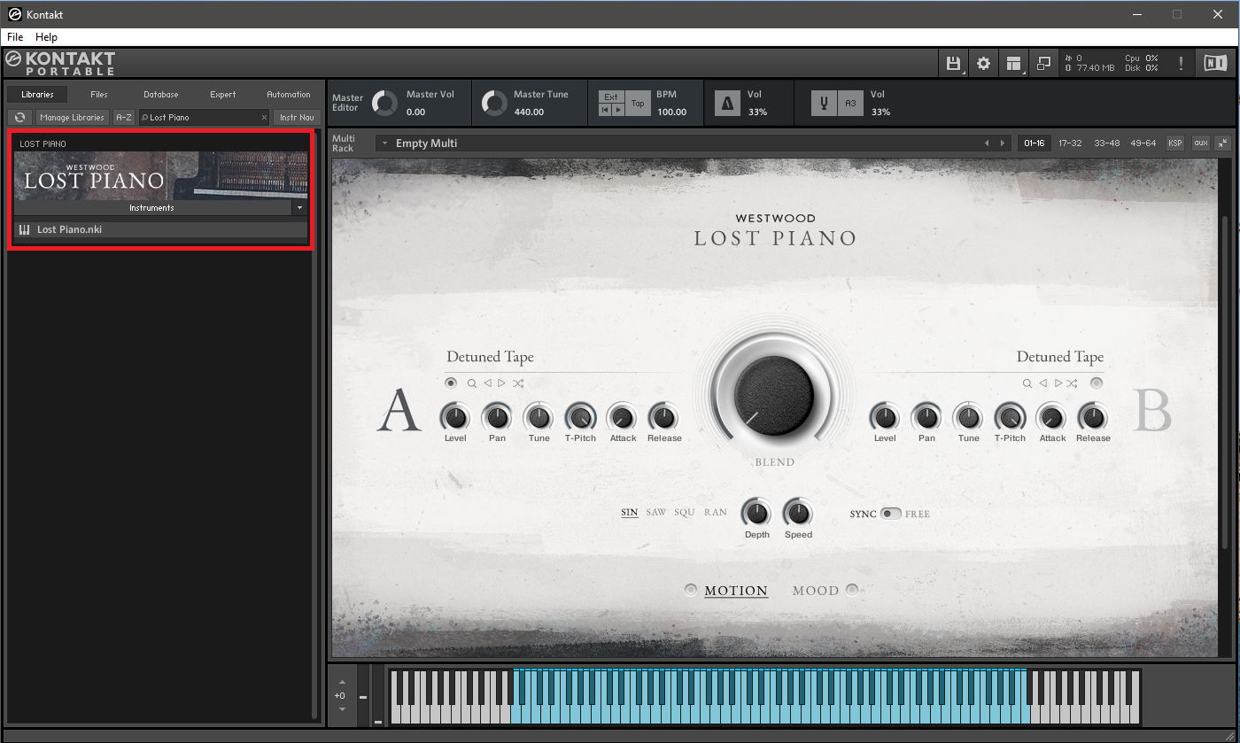This screenshot has height=743, width=1240.
Task: Select the MOOD radio button
Action: tap(852, 591)
